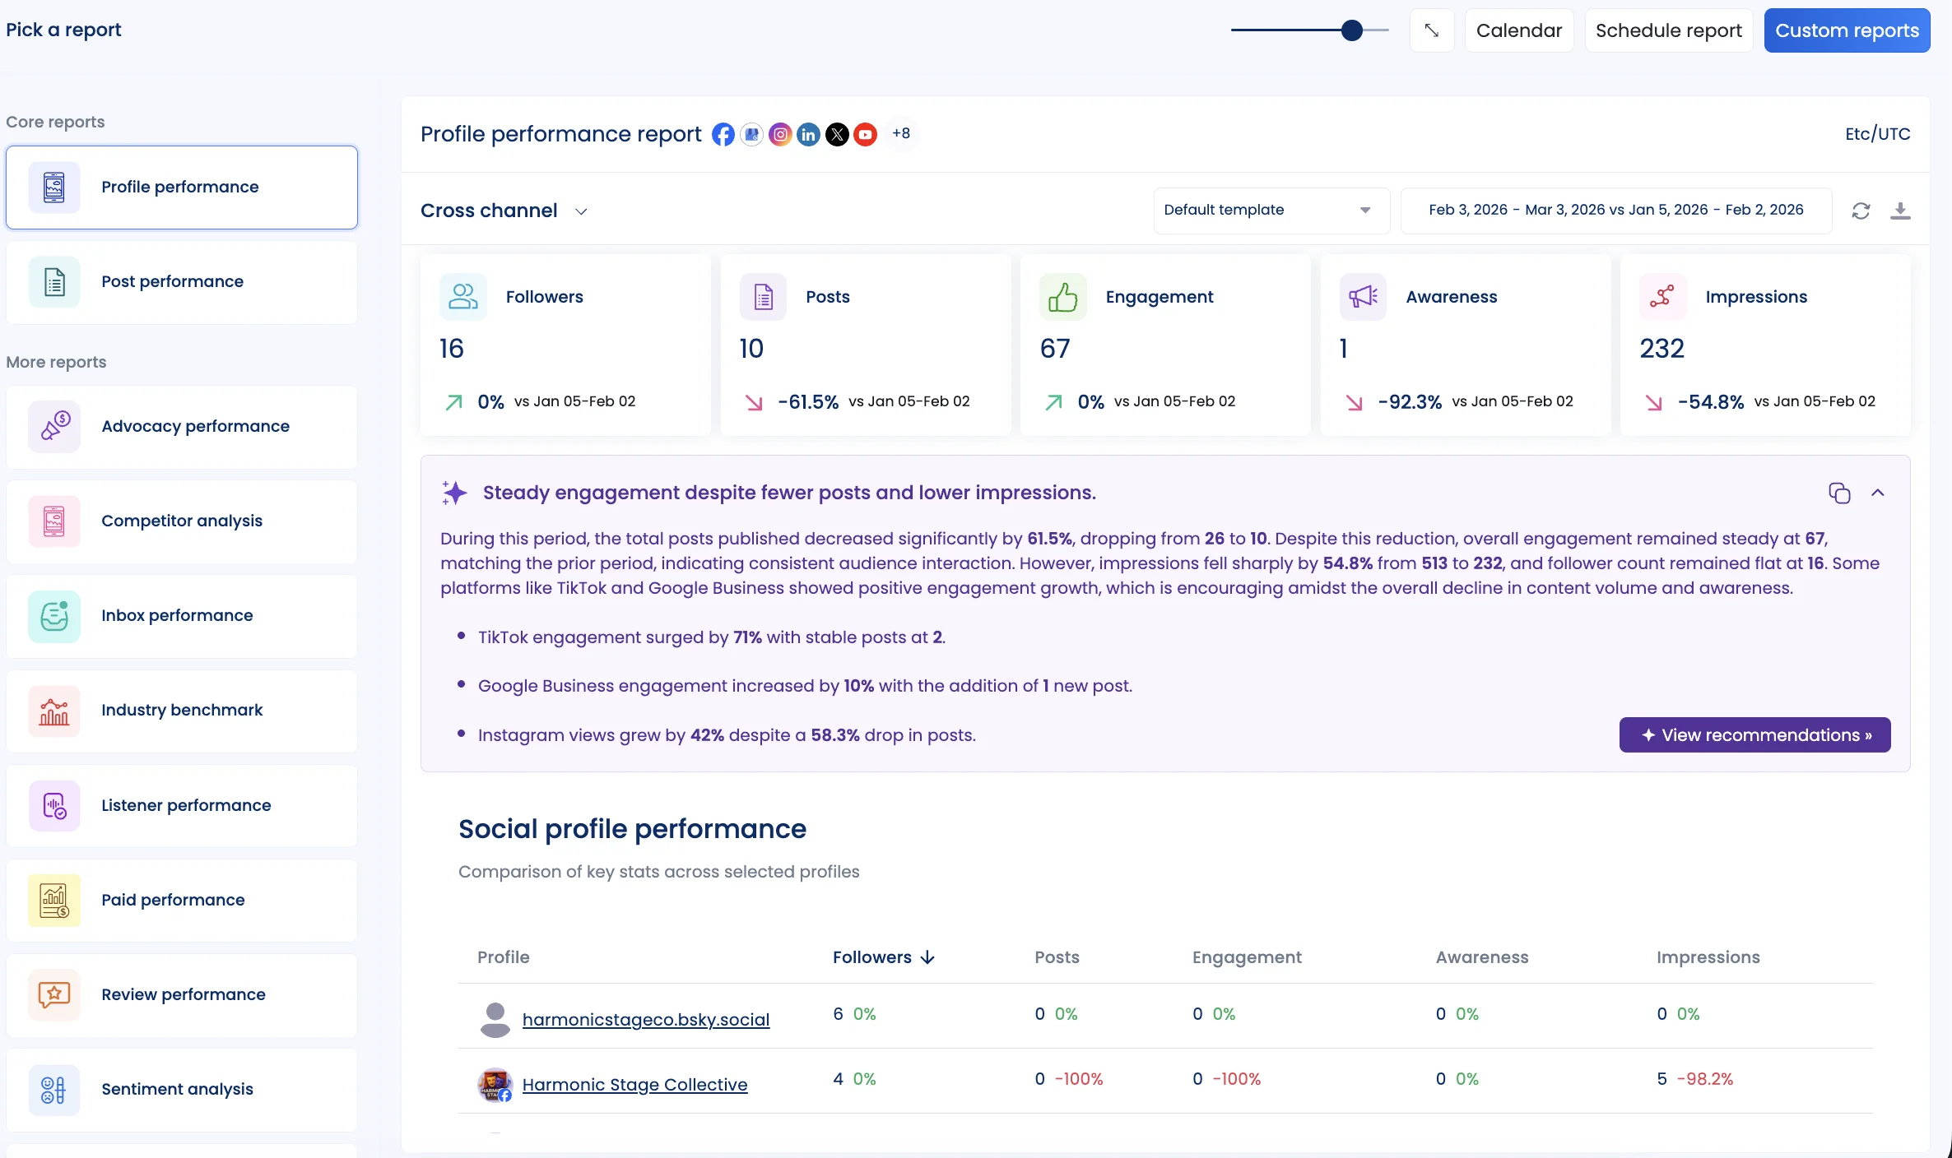The width and height of the screenshot is (1952, 1158).
Task: Open Listener performance report
Action: click(x=182, y=806)
